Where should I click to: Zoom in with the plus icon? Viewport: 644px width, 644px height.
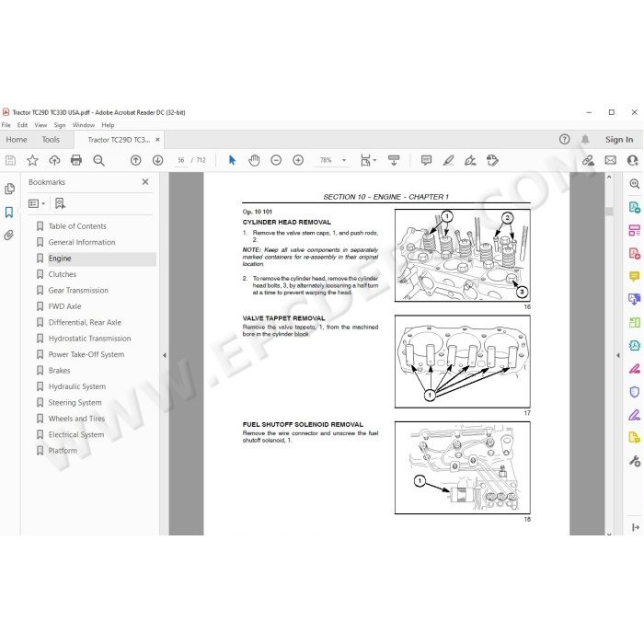(298, 160)
